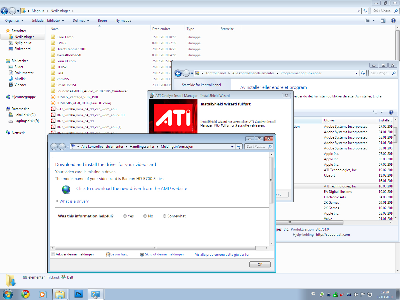Click Action Center flag in system tray
The height and width of the screenshot is (300, 400).
363,294
